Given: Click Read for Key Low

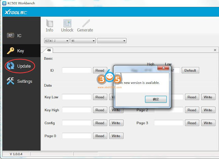Looking at the screenshot, I should pos(100,97).
